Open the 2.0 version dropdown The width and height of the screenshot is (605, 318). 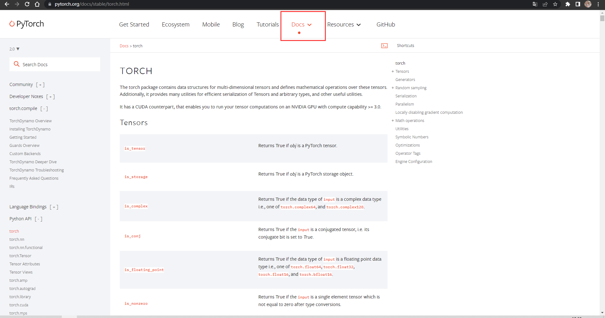coord(14,49)
